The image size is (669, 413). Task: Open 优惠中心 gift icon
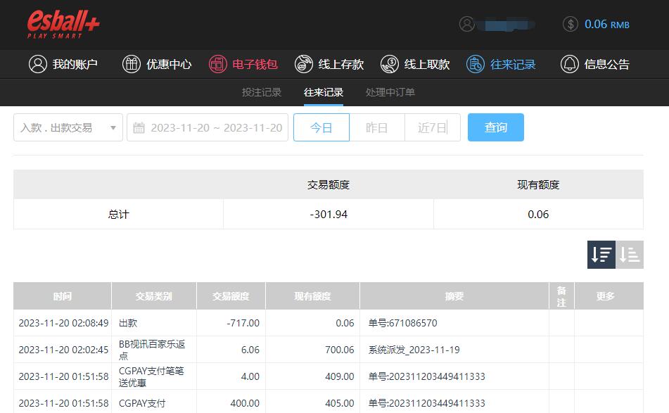(132, 64)
